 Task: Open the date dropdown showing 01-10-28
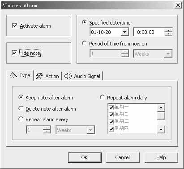click(x=124, y=32)
